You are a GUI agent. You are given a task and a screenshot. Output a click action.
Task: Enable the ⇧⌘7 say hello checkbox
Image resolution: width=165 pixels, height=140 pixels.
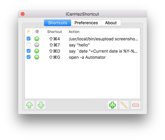29,45
